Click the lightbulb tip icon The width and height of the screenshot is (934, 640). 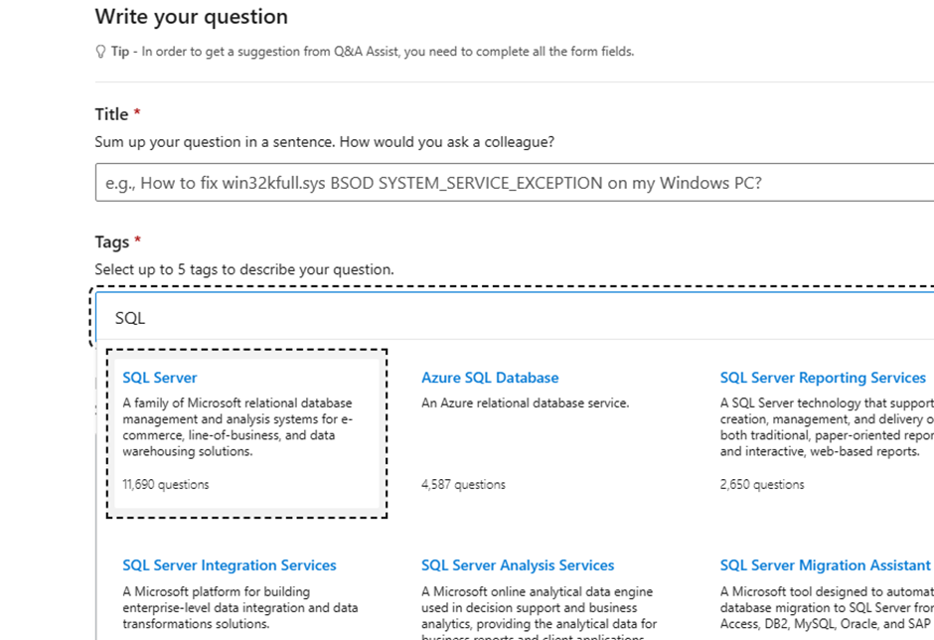100,52
